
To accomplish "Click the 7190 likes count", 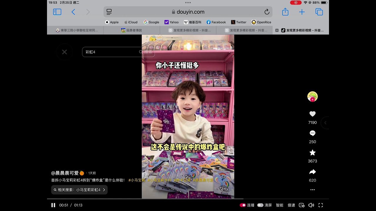I will pyautogui.click(x=313, y=122).
